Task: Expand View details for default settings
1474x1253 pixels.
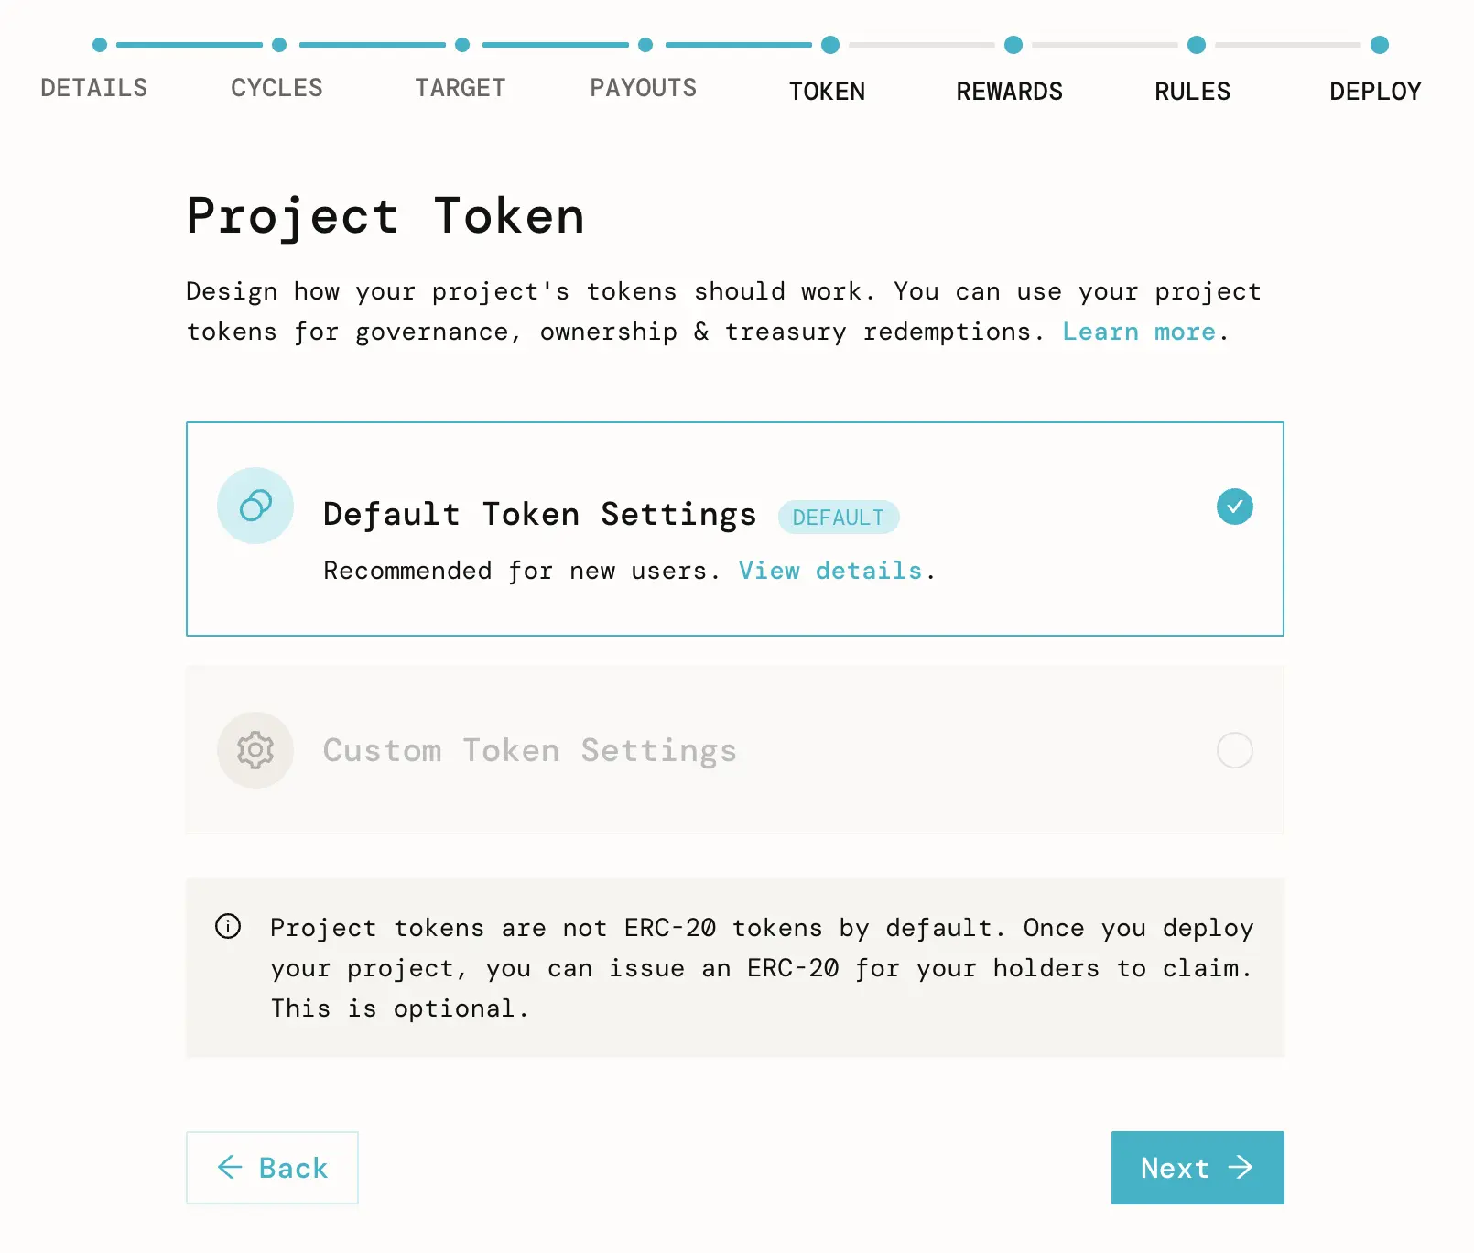Action: (829, 571)
